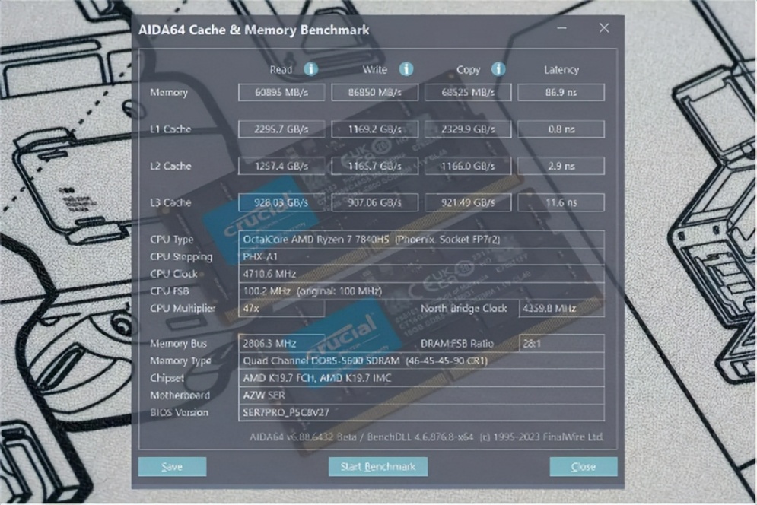Minimize the AIDA64 benchmark window
Image resolution: width=757 pixels, height=505 pixels.
tap(561, 28)
